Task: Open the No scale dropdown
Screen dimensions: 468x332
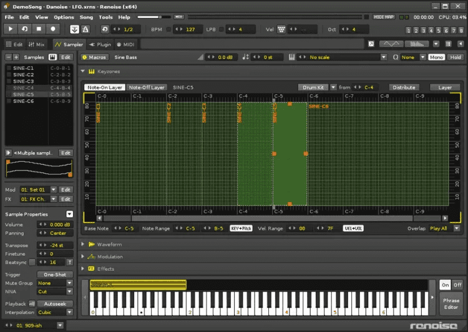Action: [x=384, y=57]
